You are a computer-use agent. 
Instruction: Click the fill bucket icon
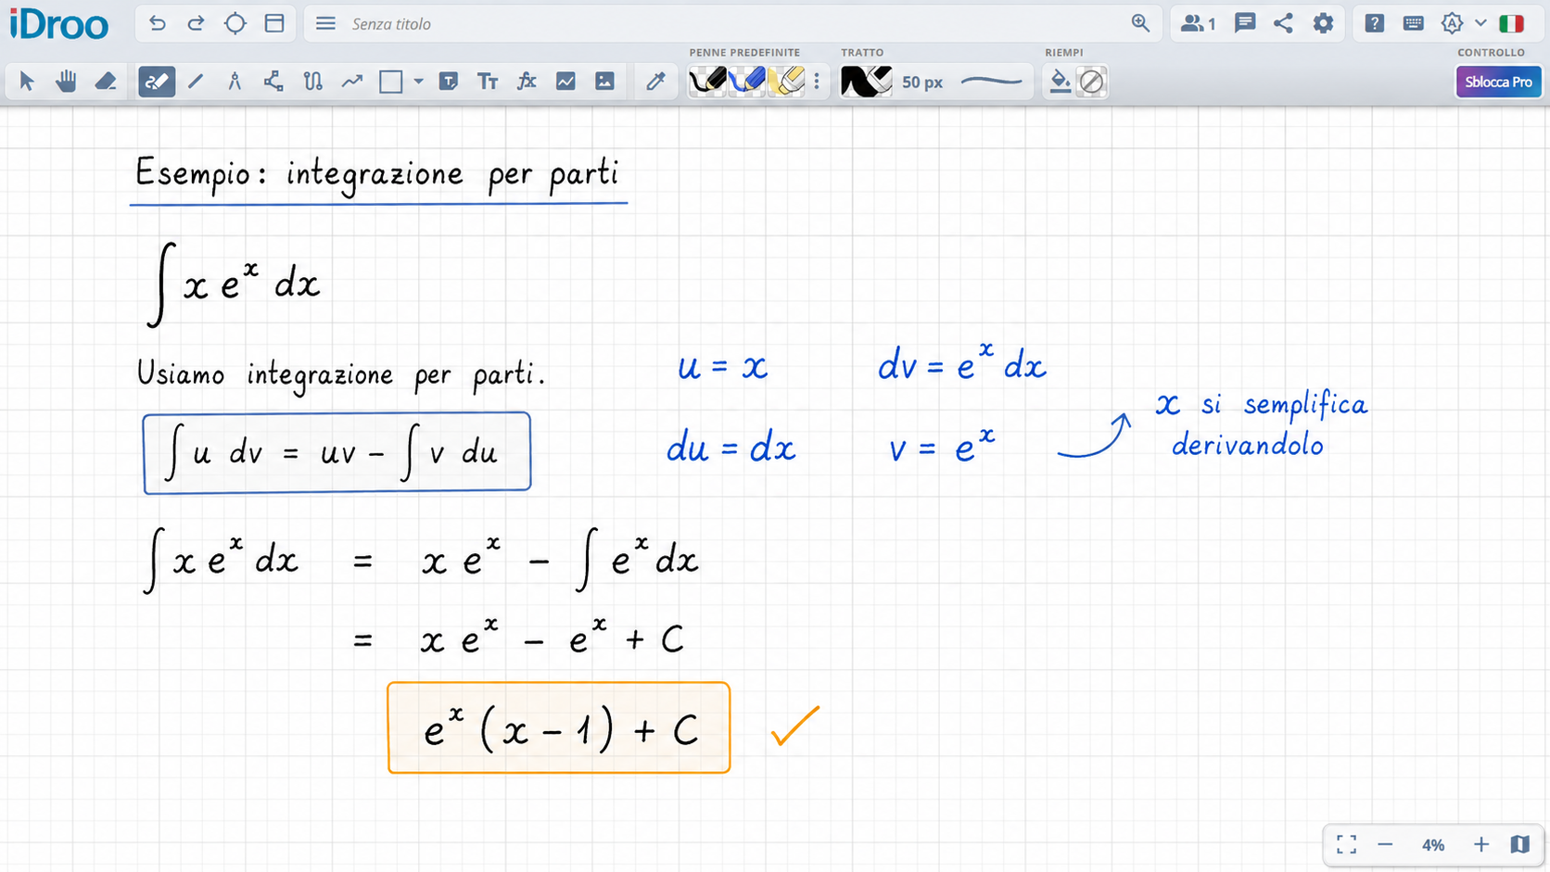pyautogui.click(x=1060, y=82)
